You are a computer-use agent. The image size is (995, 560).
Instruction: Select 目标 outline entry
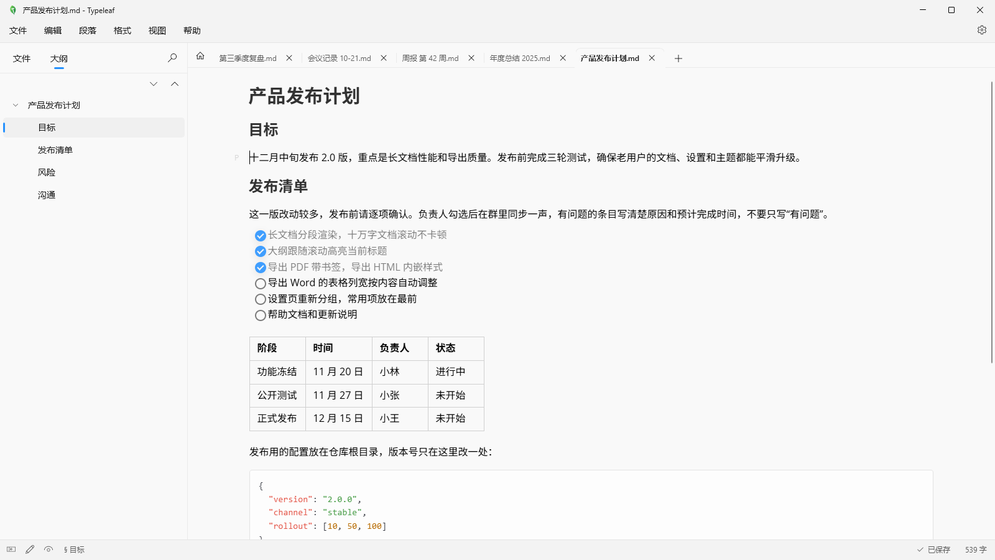pyautogui.click(x=94, y=128)
